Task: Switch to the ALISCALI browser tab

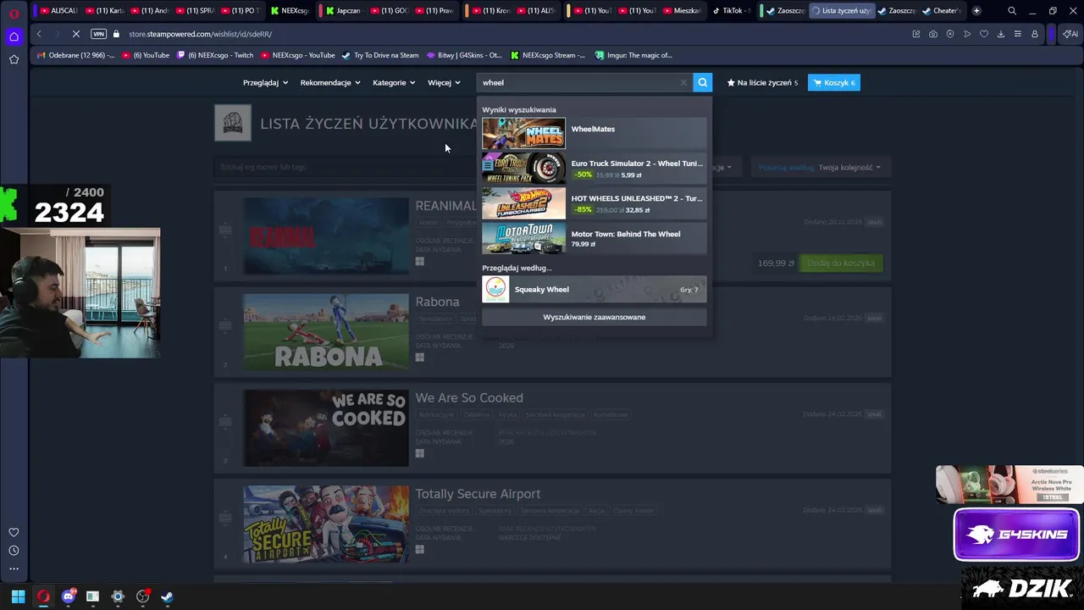Action: [59, 11]
